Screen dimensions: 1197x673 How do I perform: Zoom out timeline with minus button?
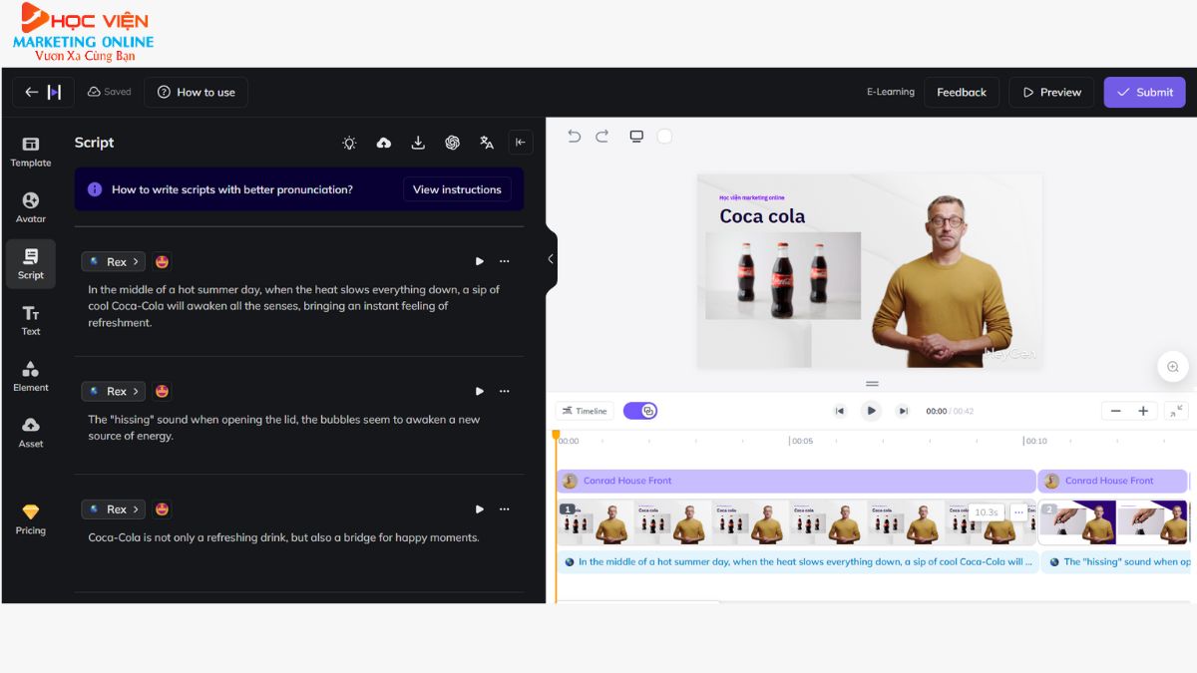tap(1116, 411)
